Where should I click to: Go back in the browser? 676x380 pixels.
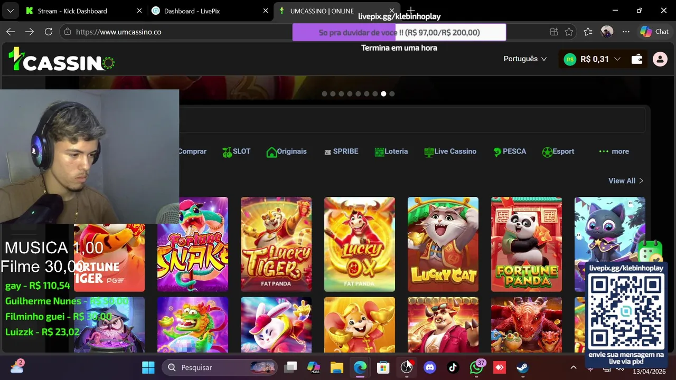click(11, 32)
